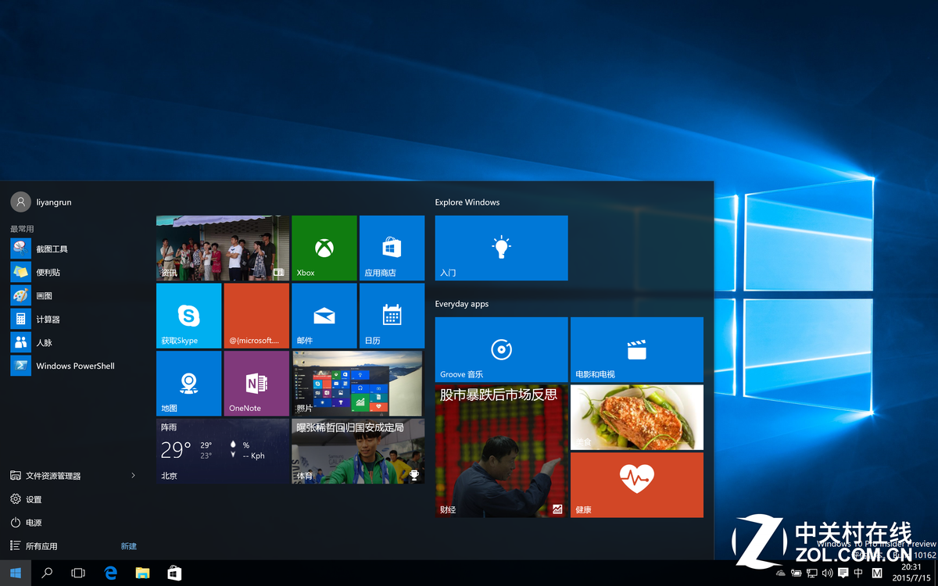The width and height of the screenshot is (938, 586).
Task: Open the OneNote tile
Action: tap(256, 383)
